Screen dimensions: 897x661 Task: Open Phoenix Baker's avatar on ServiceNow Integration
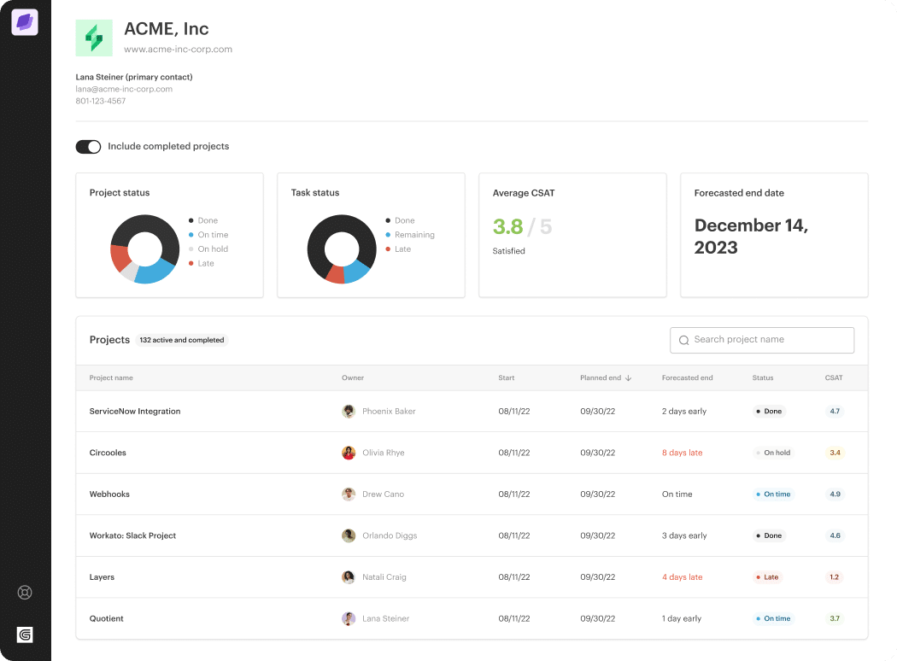[349, 411]
